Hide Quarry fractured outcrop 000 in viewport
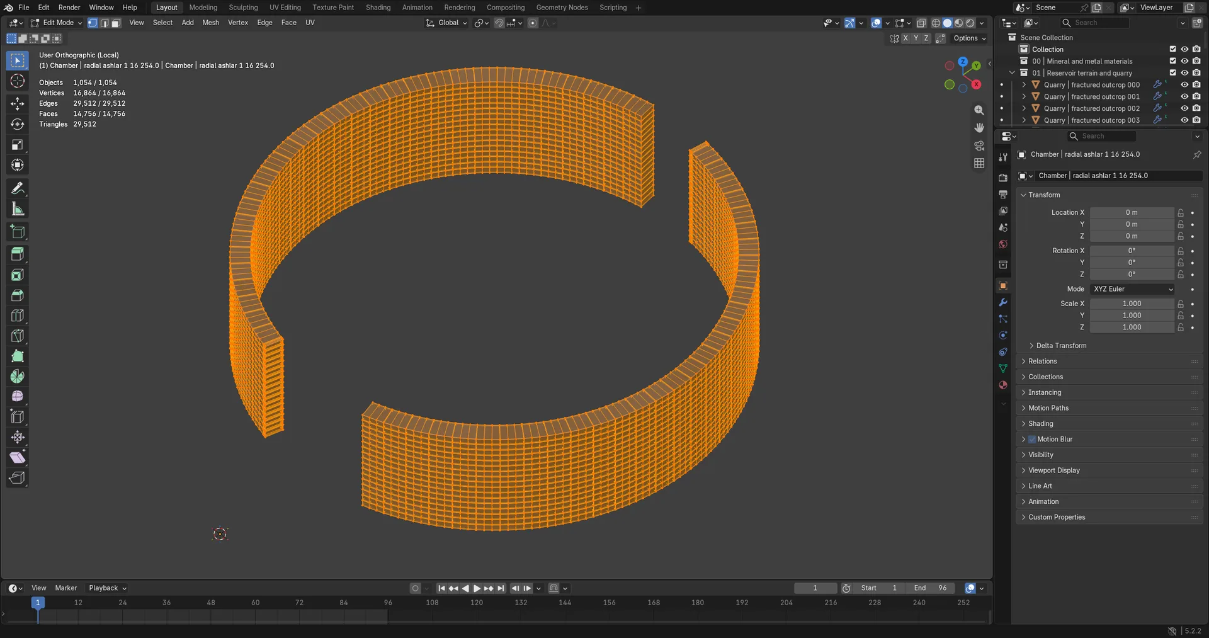 [x=1184, y=85]
